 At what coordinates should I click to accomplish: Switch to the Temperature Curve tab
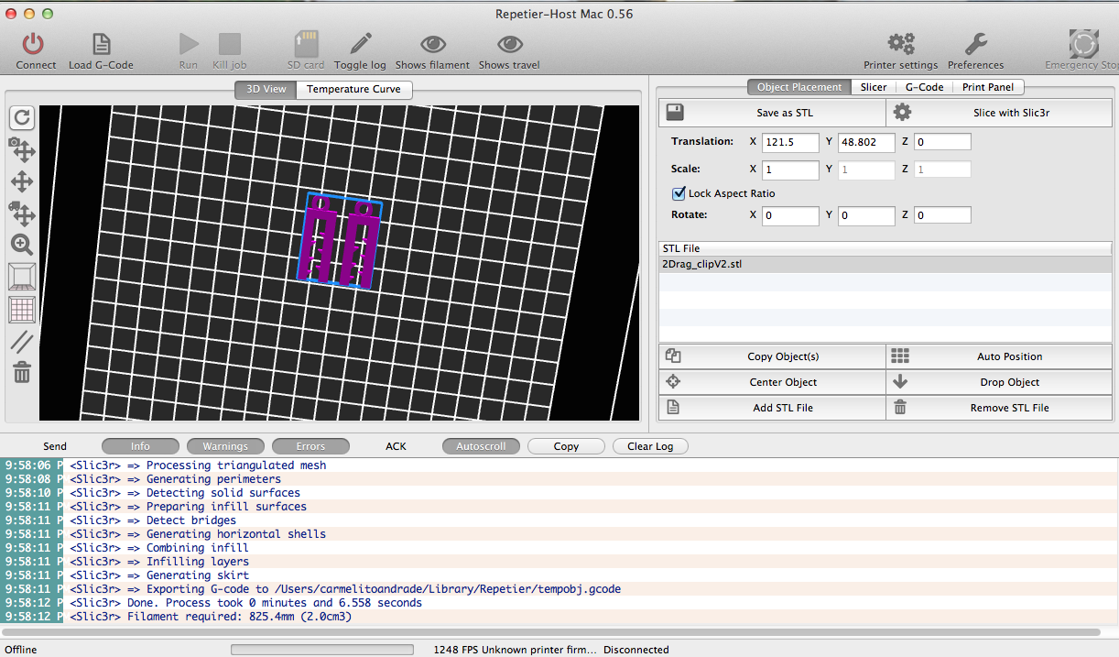pos(353,89)
